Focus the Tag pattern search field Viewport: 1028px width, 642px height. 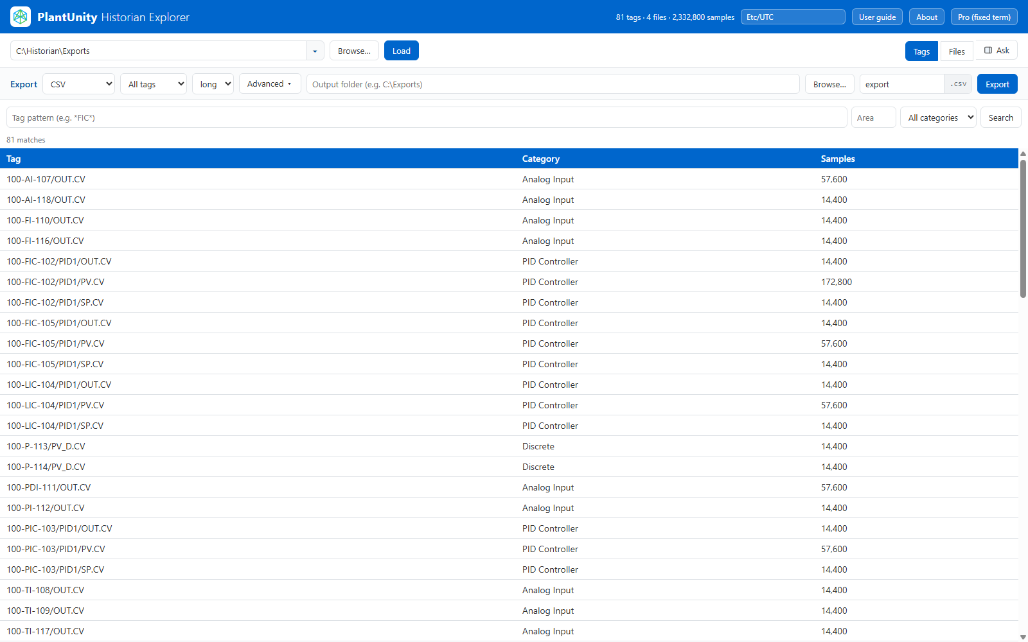point(427,117)
